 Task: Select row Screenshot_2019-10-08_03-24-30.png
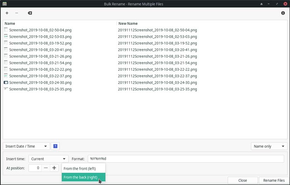145,82
